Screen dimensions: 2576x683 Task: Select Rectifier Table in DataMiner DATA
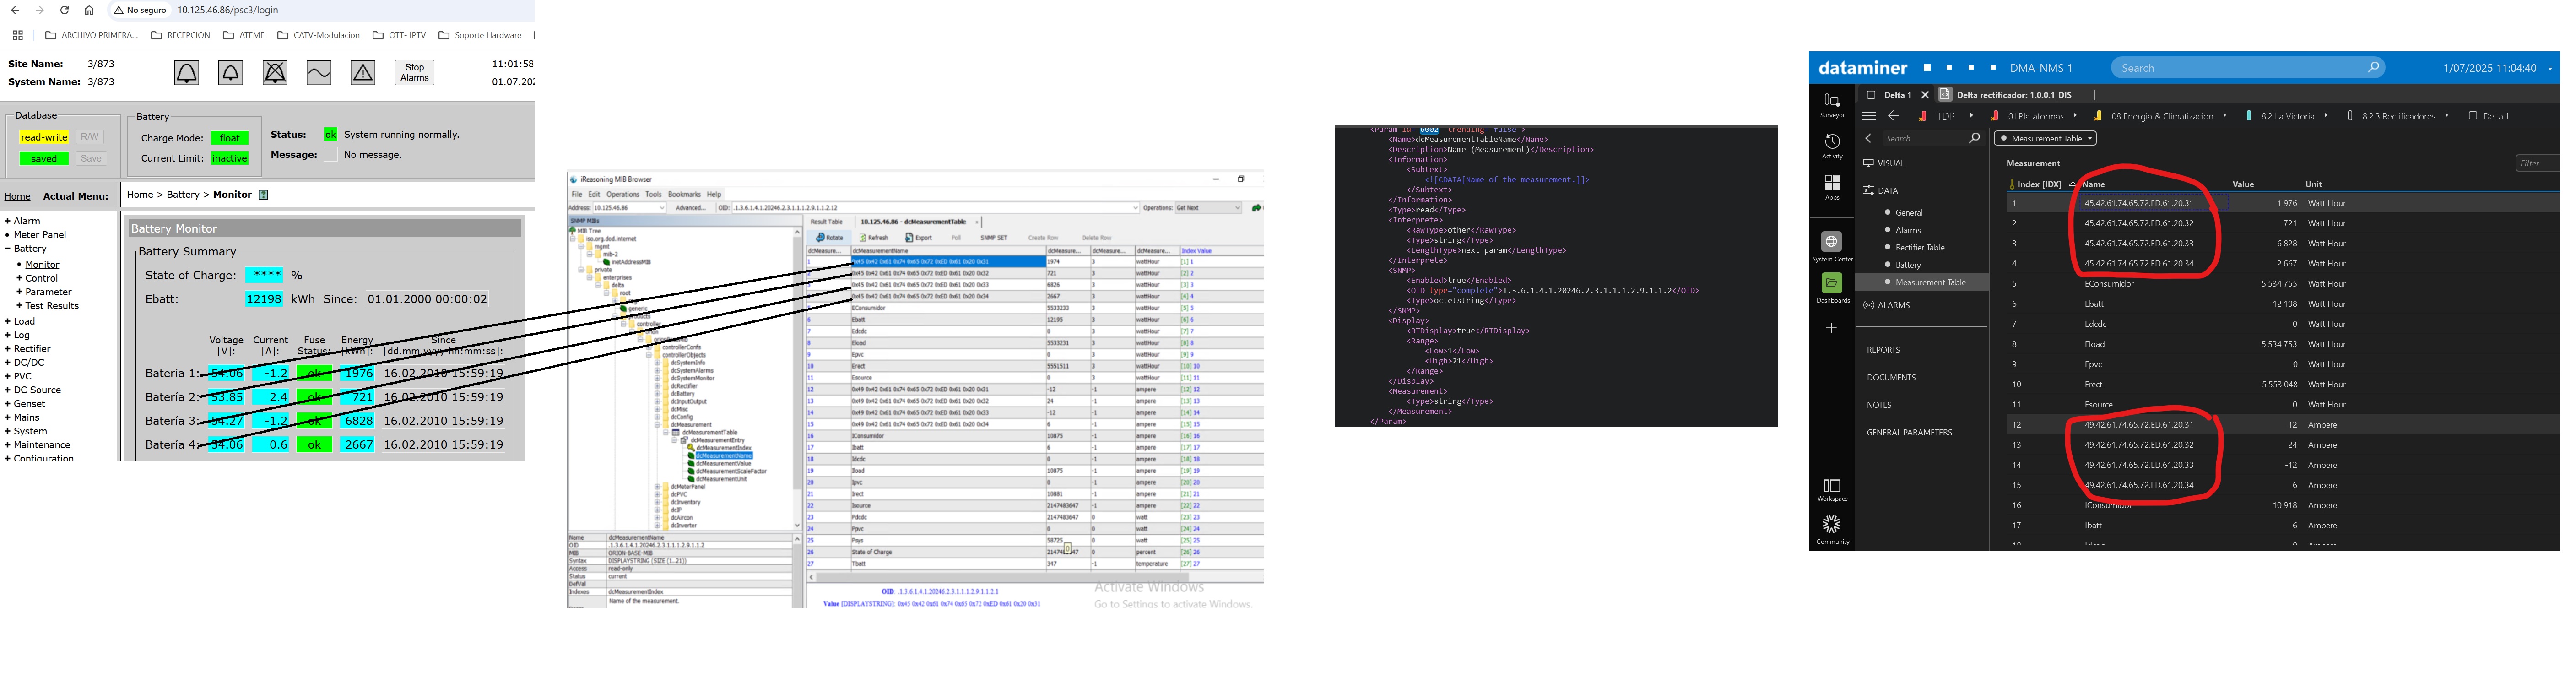point(1920,247)
